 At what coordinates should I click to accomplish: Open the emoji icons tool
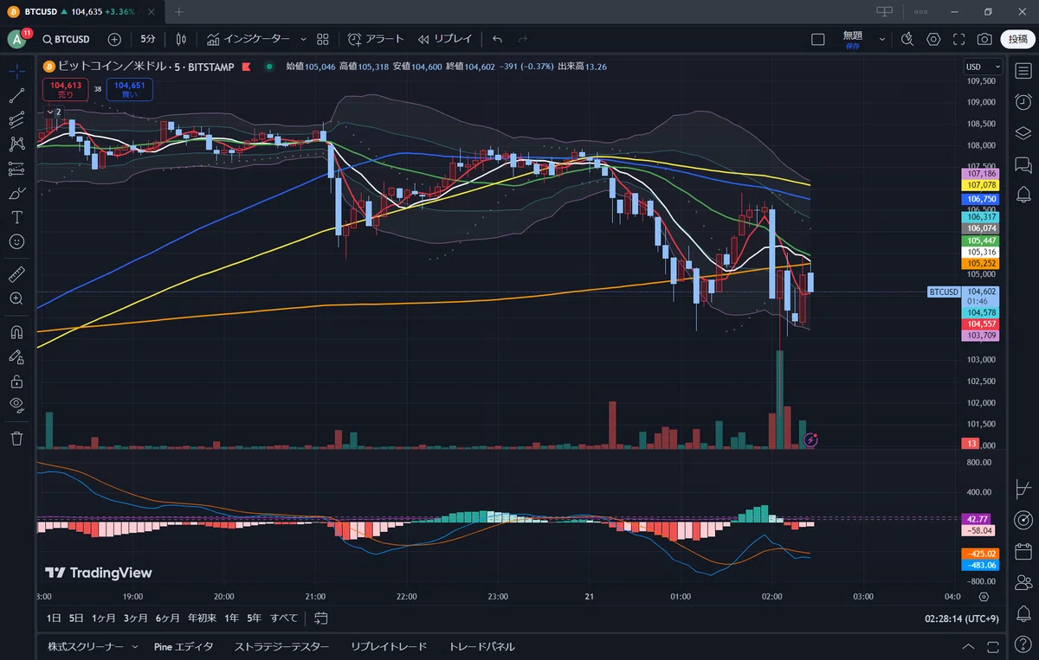tap(16, 241)
